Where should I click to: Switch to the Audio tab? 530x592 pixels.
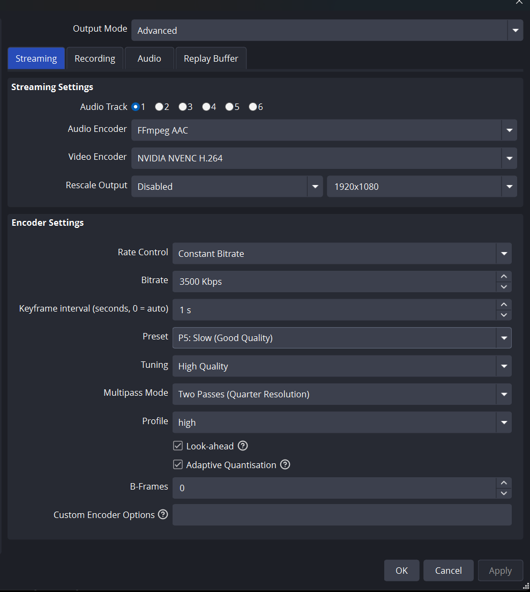[x=150, y=58]
